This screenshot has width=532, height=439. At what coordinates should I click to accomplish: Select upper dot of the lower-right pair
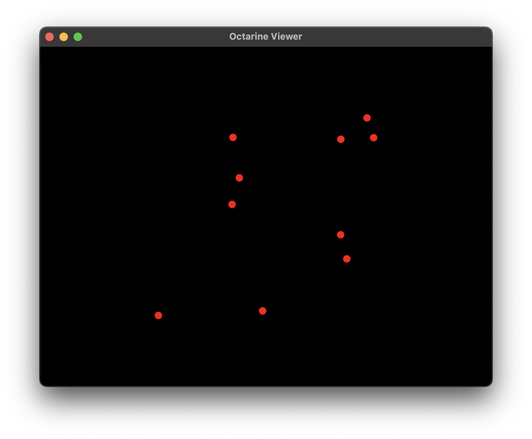(x=341, y=235)
